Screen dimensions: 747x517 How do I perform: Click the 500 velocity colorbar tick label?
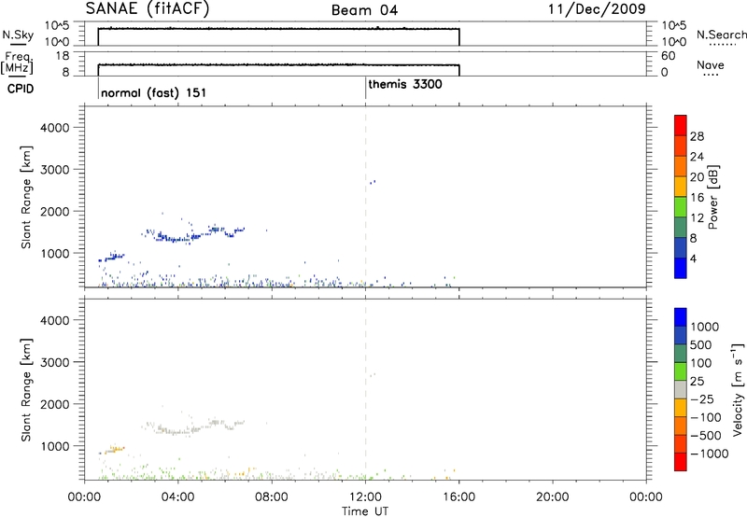pyautogui.click(x=699, y=344)
